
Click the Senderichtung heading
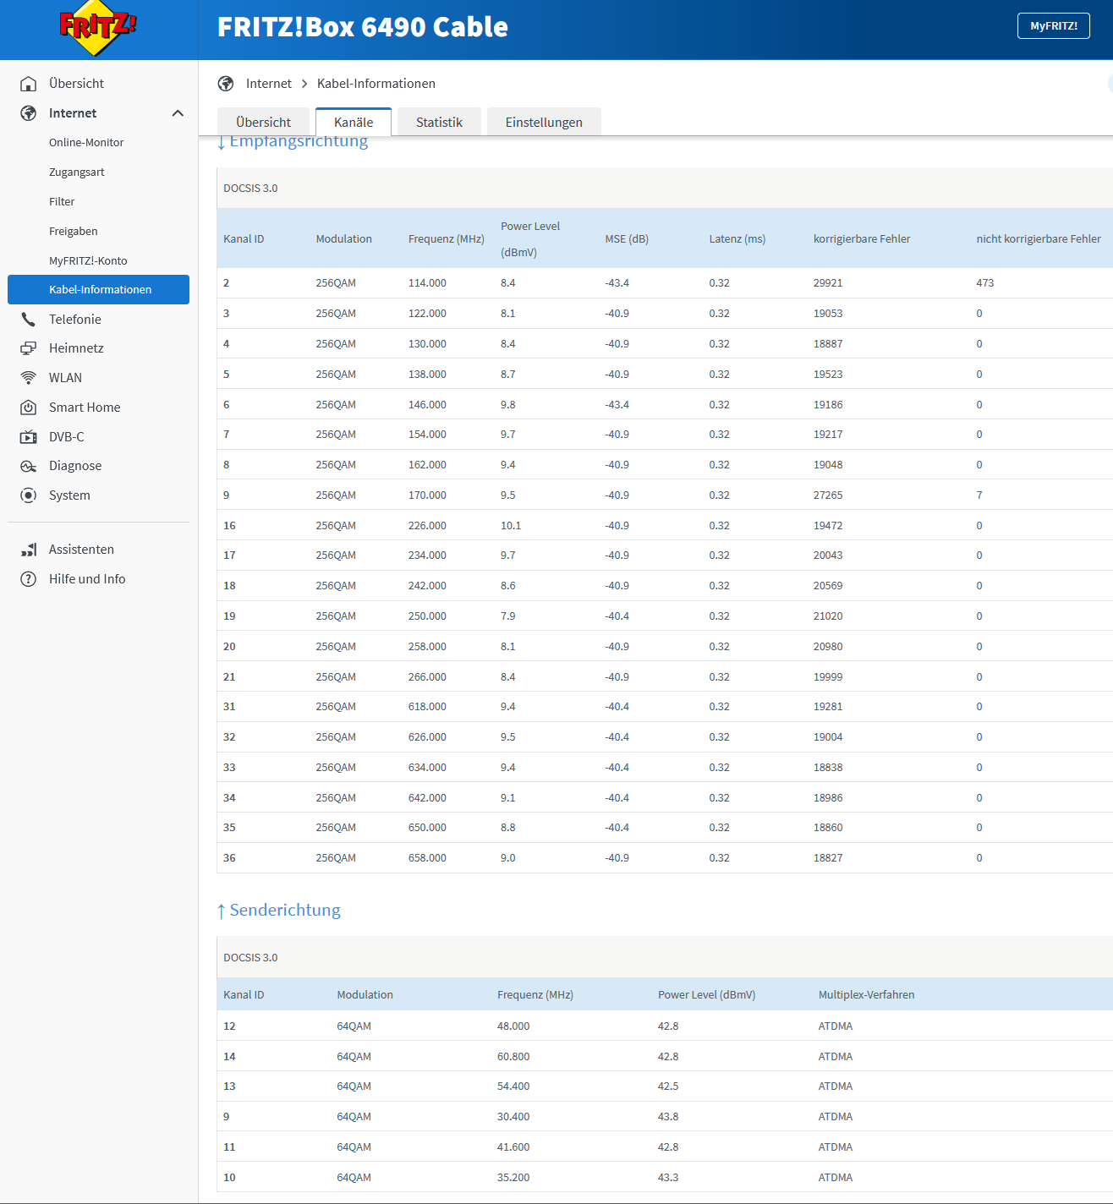(279, 910)
